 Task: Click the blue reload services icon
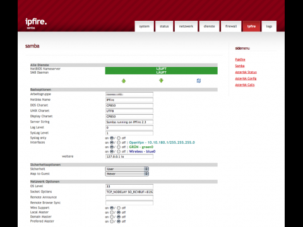pyautogui.click(x=199, y=81)
